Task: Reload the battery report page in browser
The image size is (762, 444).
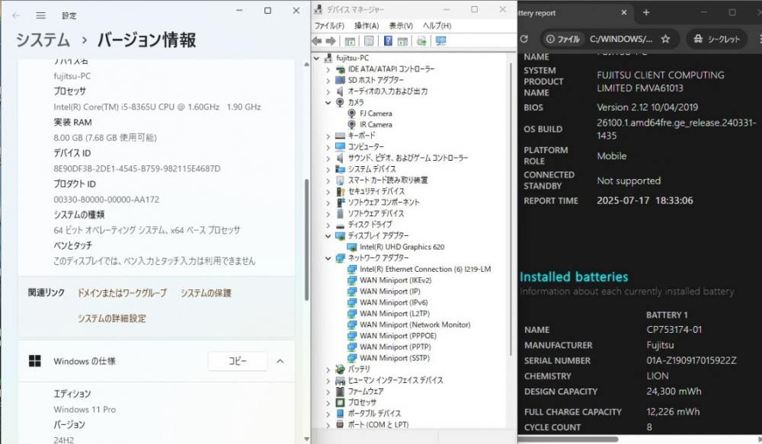Action: pyautogui.click(x=524, y=39)
